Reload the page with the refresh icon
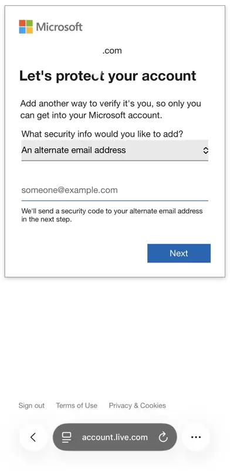 (163, 437)
